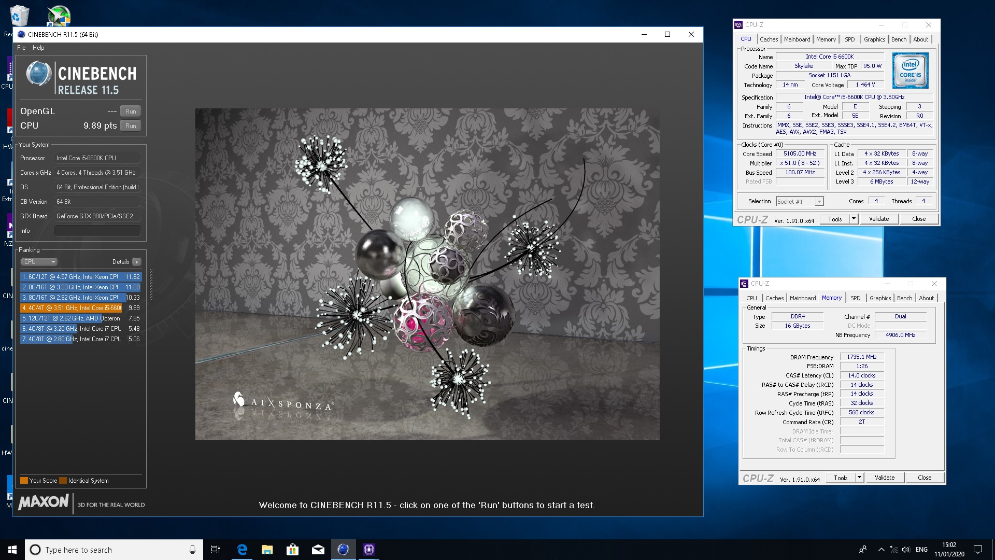Click the Details arrow button in Ranking

(x=137, y=262)
